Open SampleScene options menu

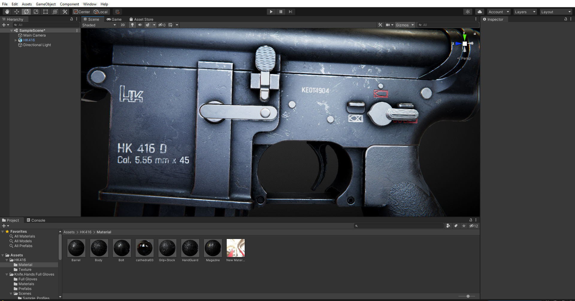coord(77,31)
